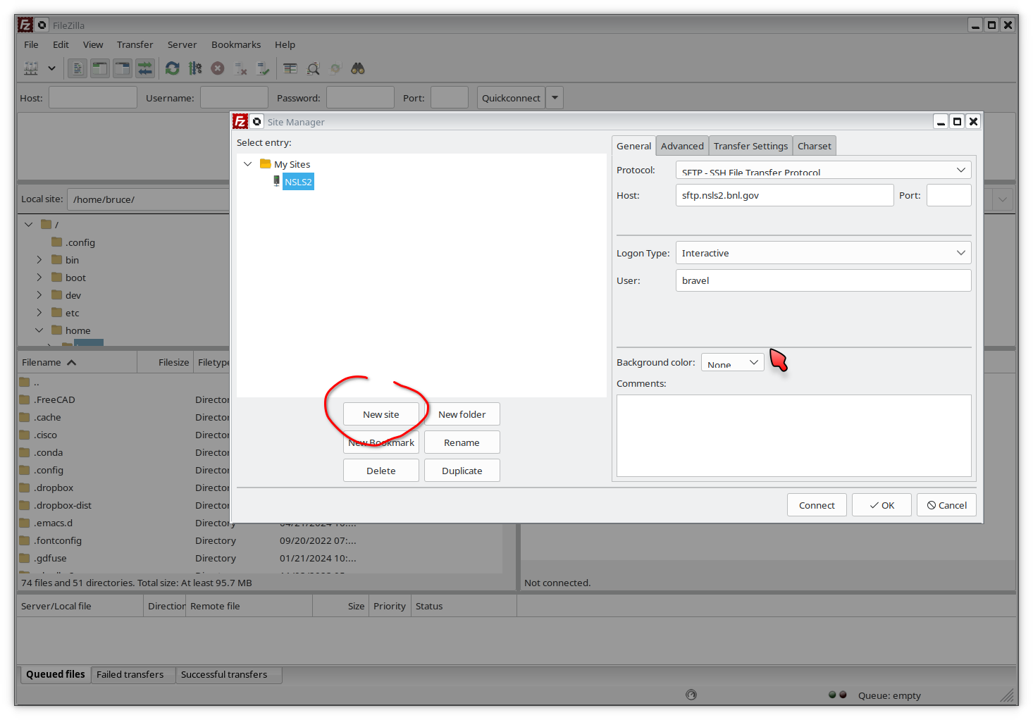This screenshot has width=1033, height=720.
Task: Open the Quickconnect history dropdown arrow
Action: pyautogui.click(x=555, y=97)
